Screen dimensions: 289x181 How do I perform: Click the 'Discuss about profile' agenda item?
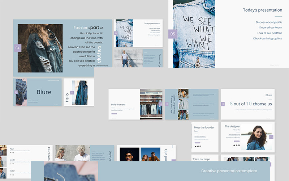click(x=269, y=22)
